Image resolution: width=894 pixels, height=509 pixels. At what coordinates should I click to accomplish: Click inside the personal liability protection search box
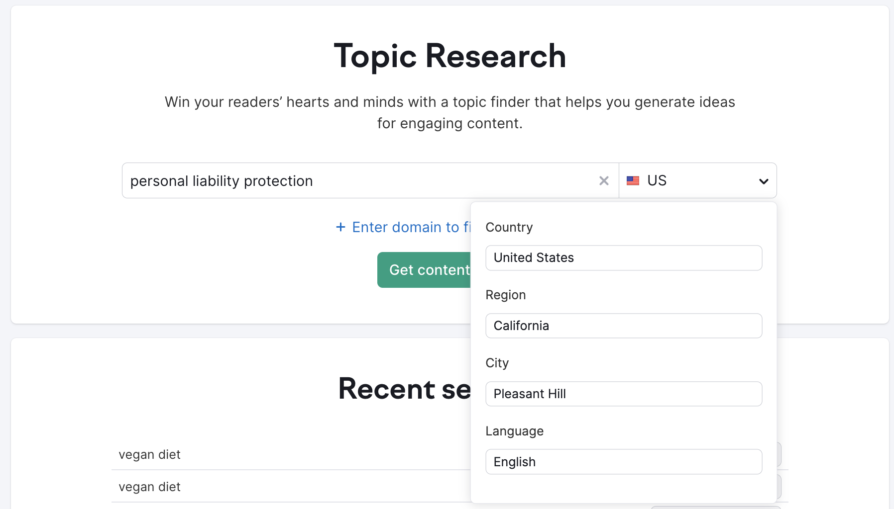coord(299,180)
